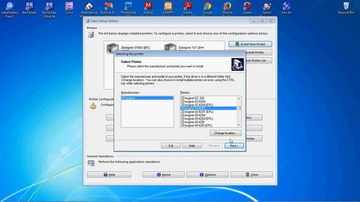Open the Photoshop desktop shortcut
The image size is (360, 202).
pyautogui.click(x=128, y=8)
